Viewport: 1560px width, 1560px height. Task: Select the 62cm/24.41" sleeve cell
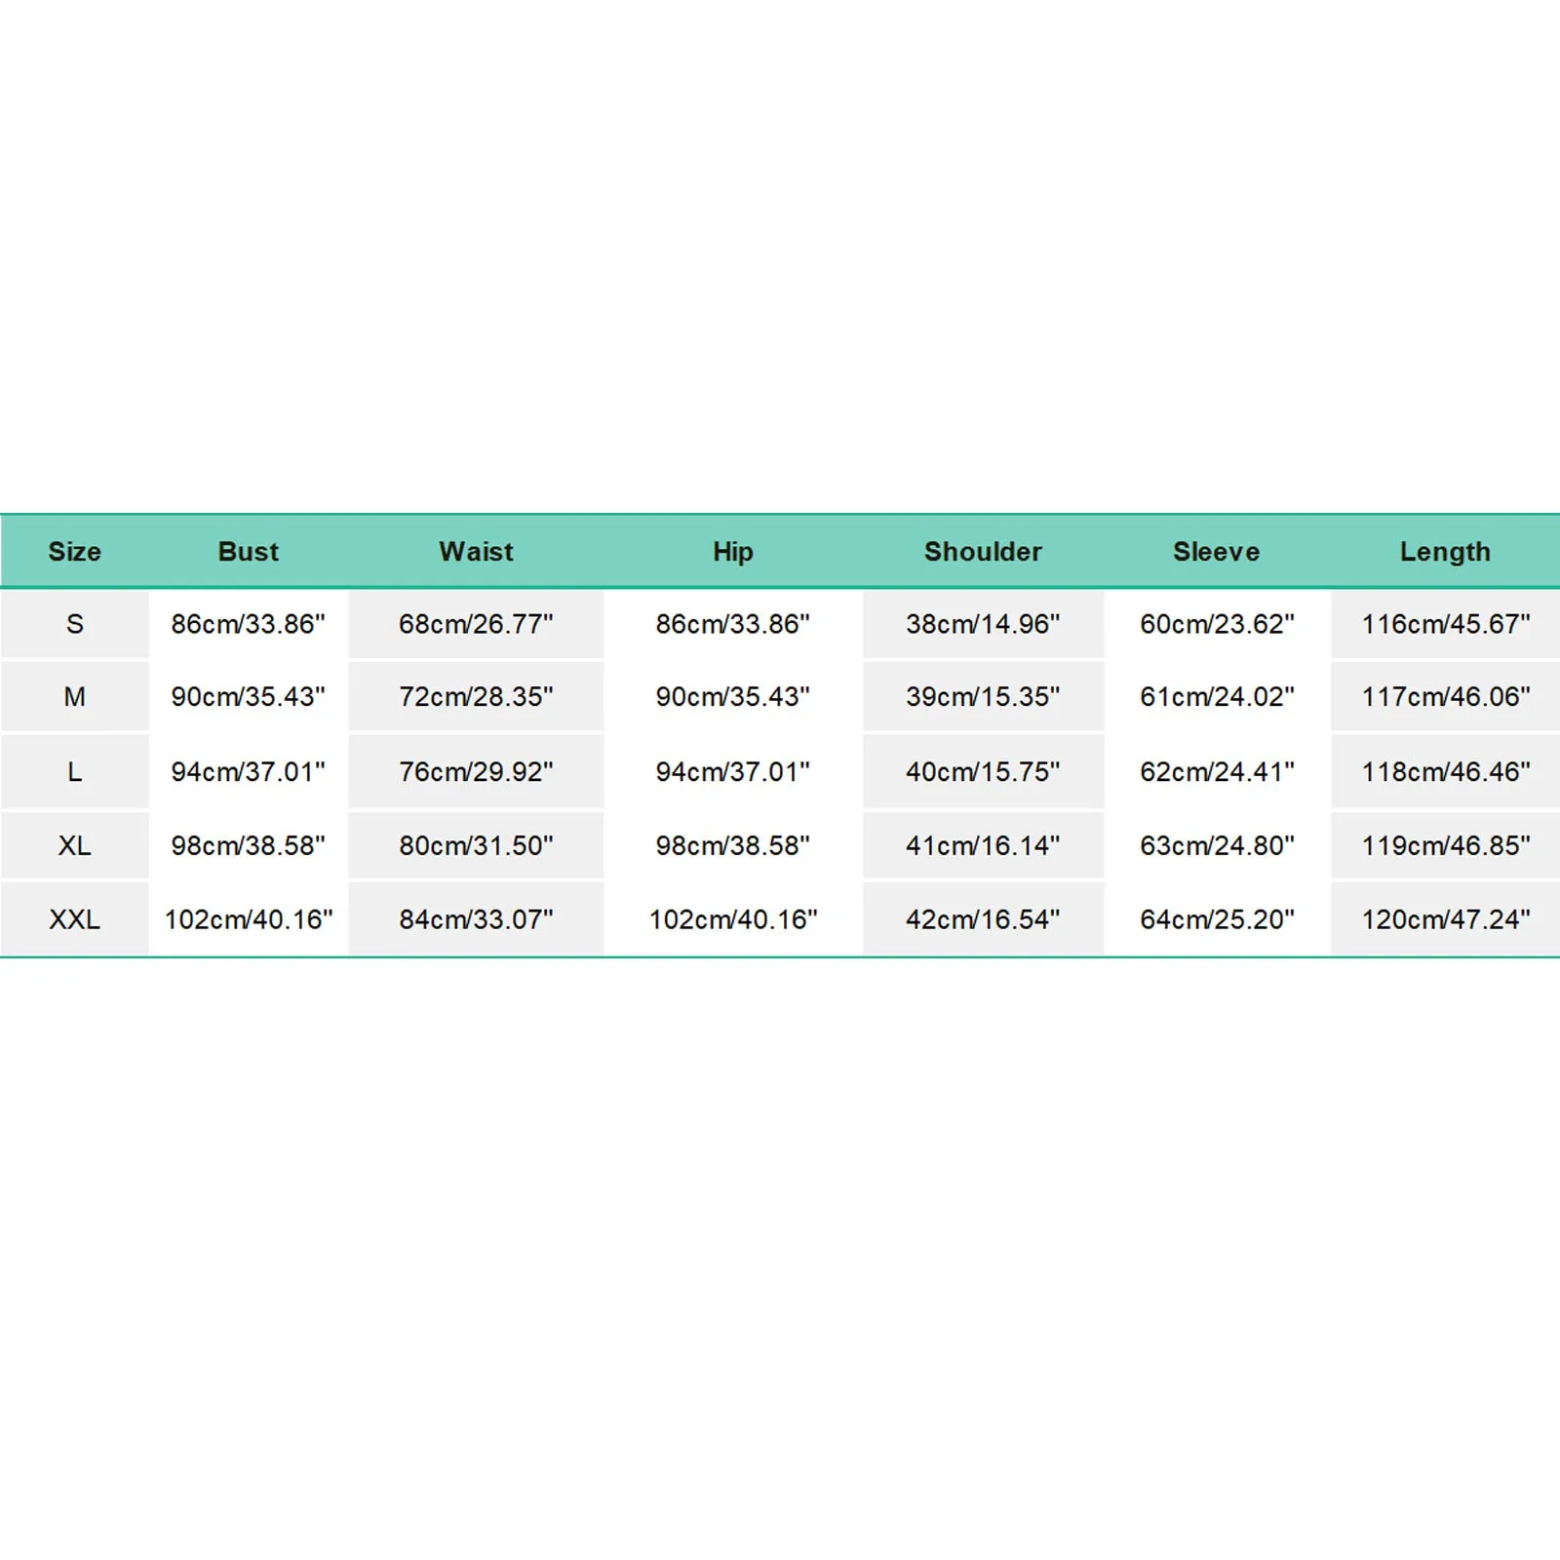pyautogui.click(x=1217, y=772)
